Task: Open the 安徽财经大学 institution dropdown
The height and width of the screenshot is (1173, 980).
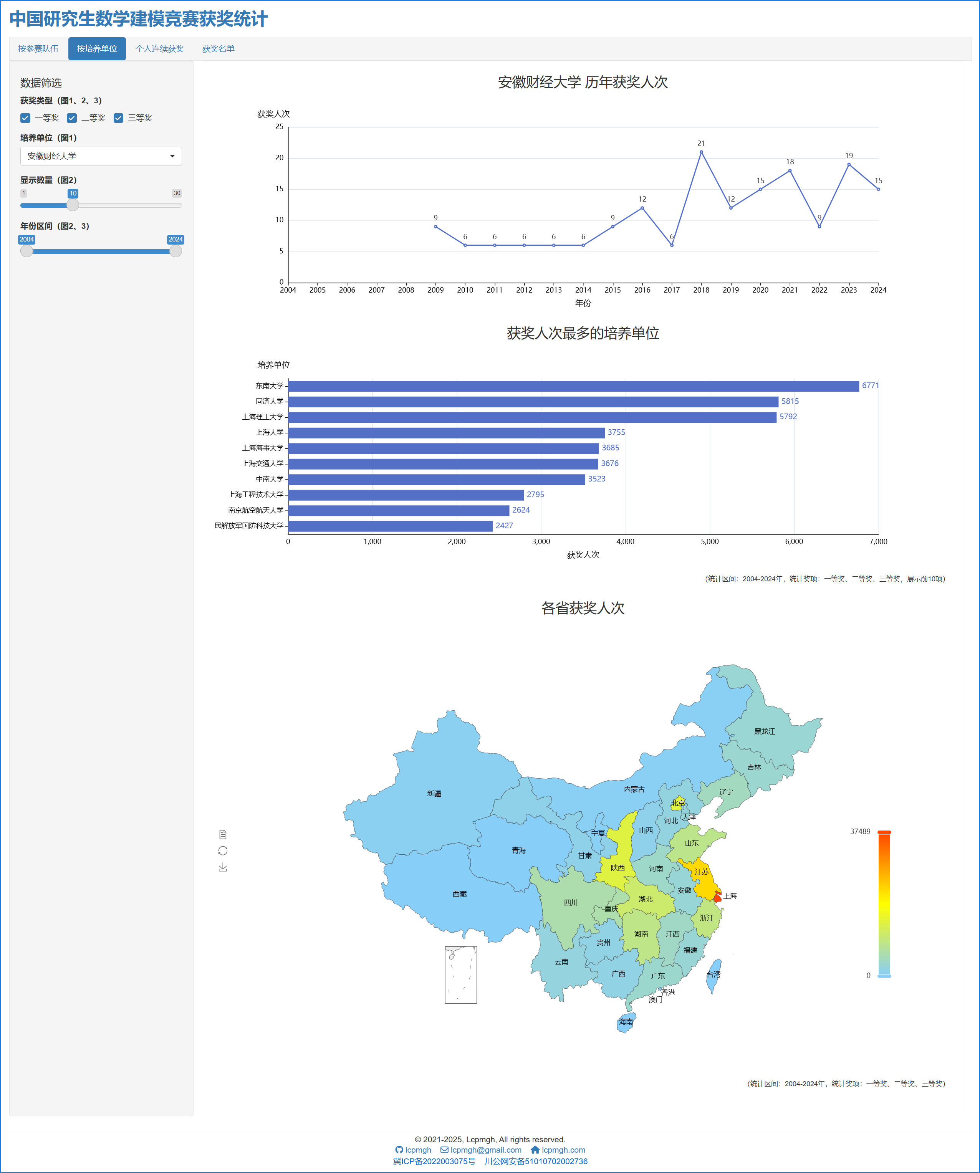Action: 101,156
